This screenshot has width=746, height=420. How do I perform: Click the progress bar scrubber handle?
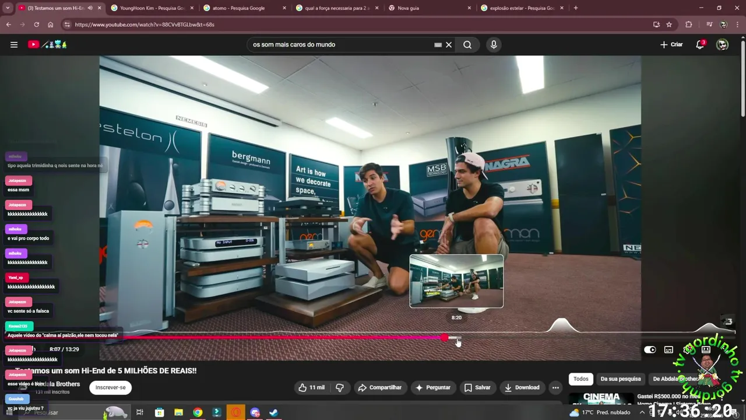tap(445, 337)
